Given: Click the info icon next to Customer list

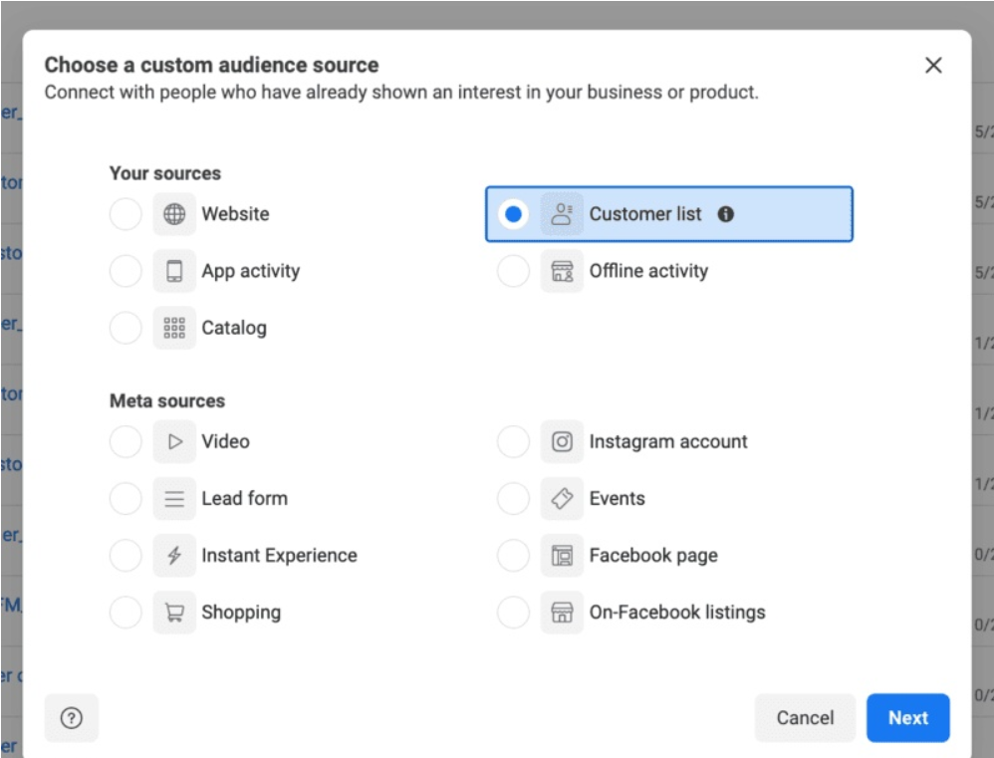Looking at the screenshot, I should pyautogui.click(x=725, y=214).
